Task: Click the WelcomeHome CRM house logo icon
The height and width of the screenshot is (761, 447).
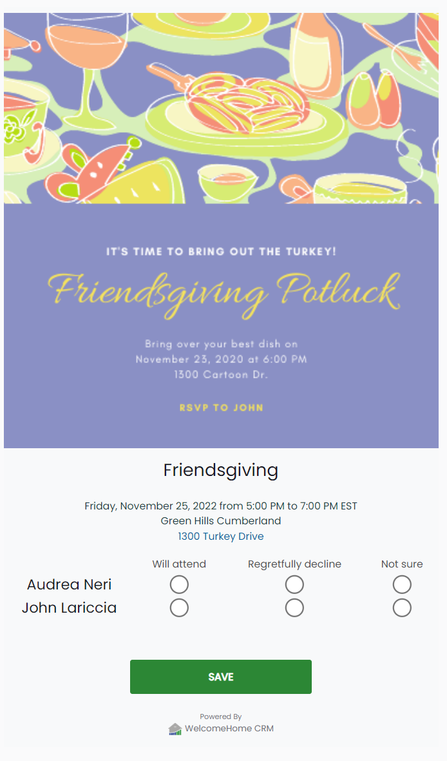Action: point(175,729)
